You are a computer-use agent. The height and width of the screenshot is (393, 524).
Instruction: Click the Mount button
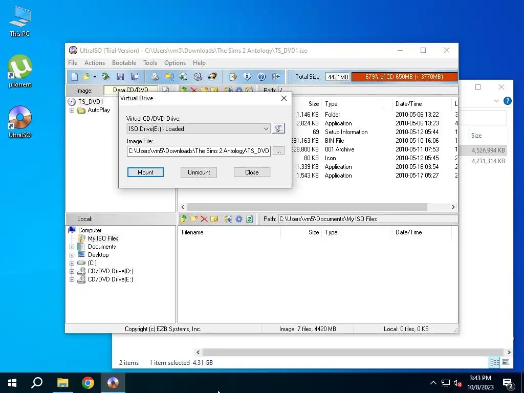coord(145,172)
